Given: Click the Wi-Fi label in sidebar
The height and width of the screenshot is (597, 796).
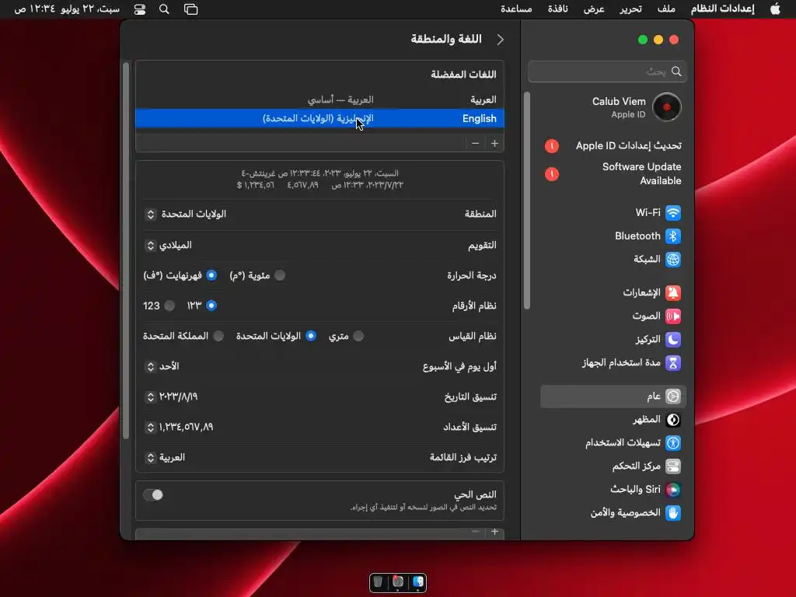Looking at the screenshot, I should (x=648, y=213).
